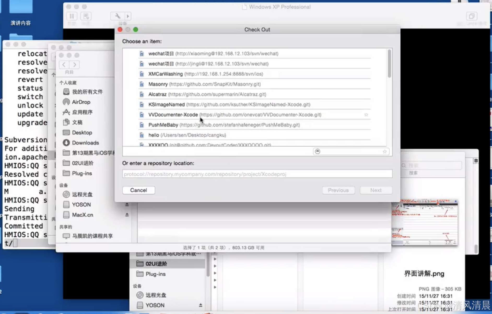Toggle the favorites star filter below list

[385, 151]
